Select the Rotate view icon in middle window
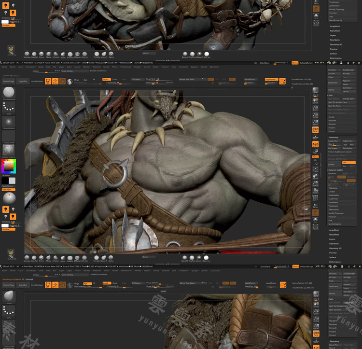The width and height of the screenshot is (362, 349). pyautogui.click(x=315, y=191)
